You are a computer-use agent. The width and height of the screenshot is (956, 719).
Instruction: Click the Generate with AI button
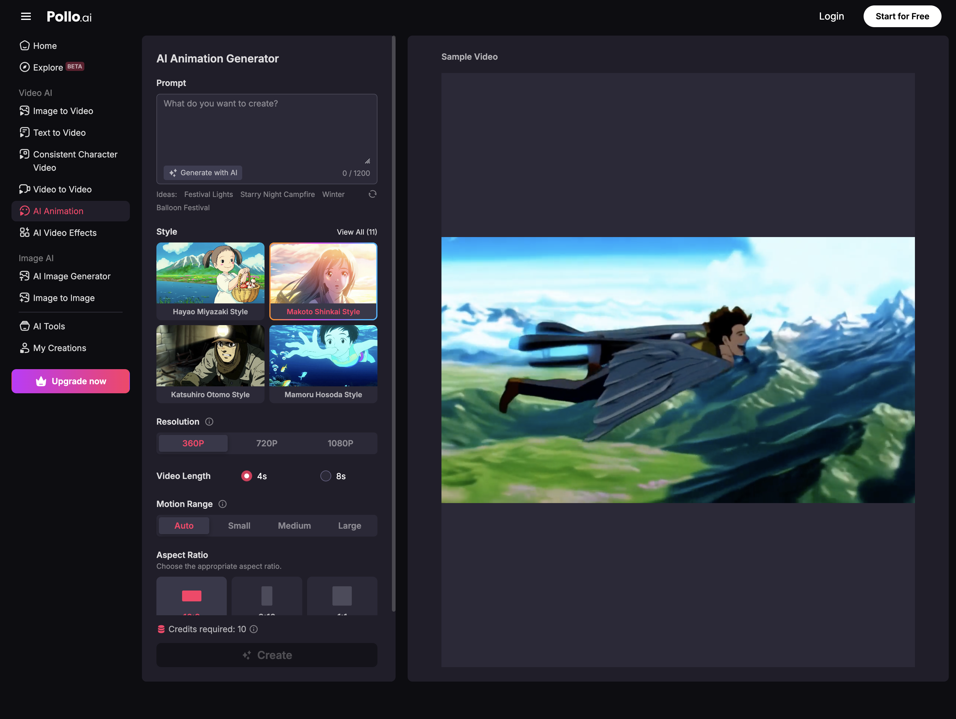[203, 173]
